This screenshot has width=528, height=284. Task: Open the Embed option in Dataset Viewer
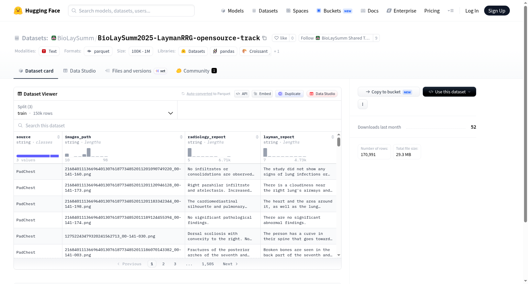[262, 94]
